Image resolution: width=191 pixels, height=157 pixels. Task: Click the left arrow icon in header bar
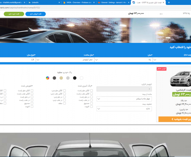[x=161, y=14]
